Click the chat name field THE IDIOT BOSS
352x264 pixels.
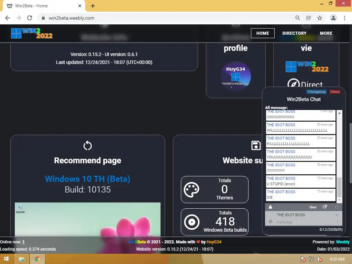coord(304,215)
